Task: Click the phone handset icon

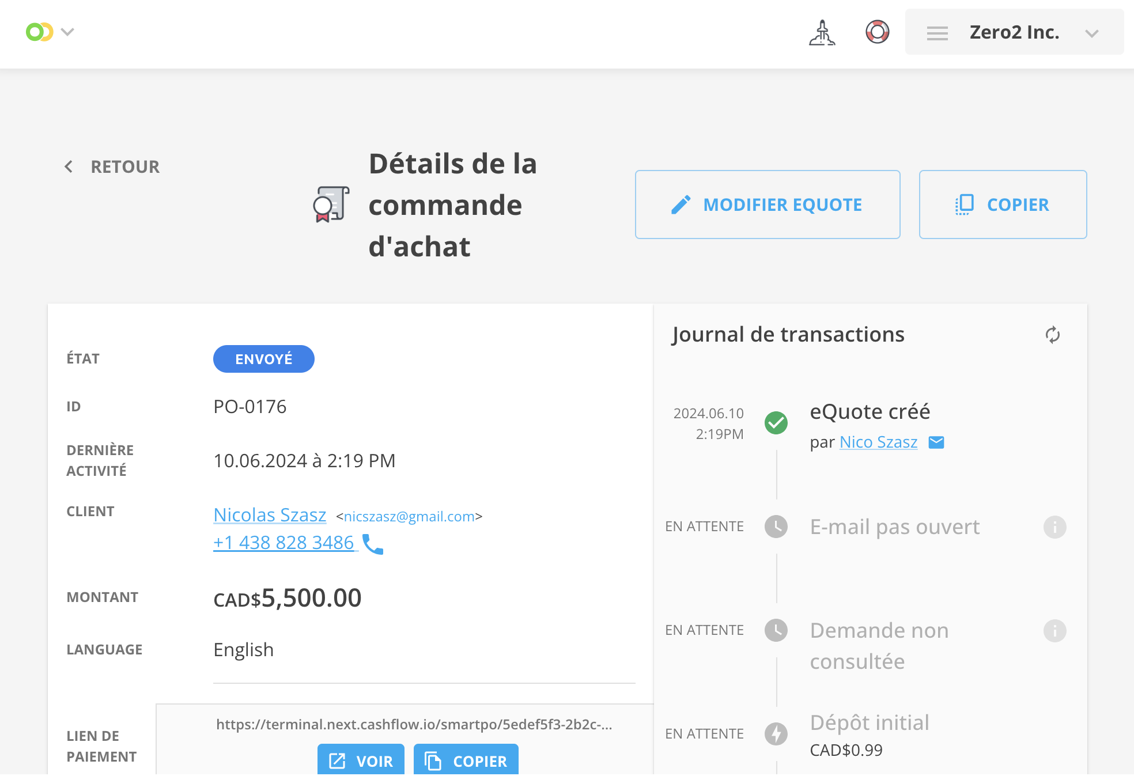Action: [x=372, y=544]
